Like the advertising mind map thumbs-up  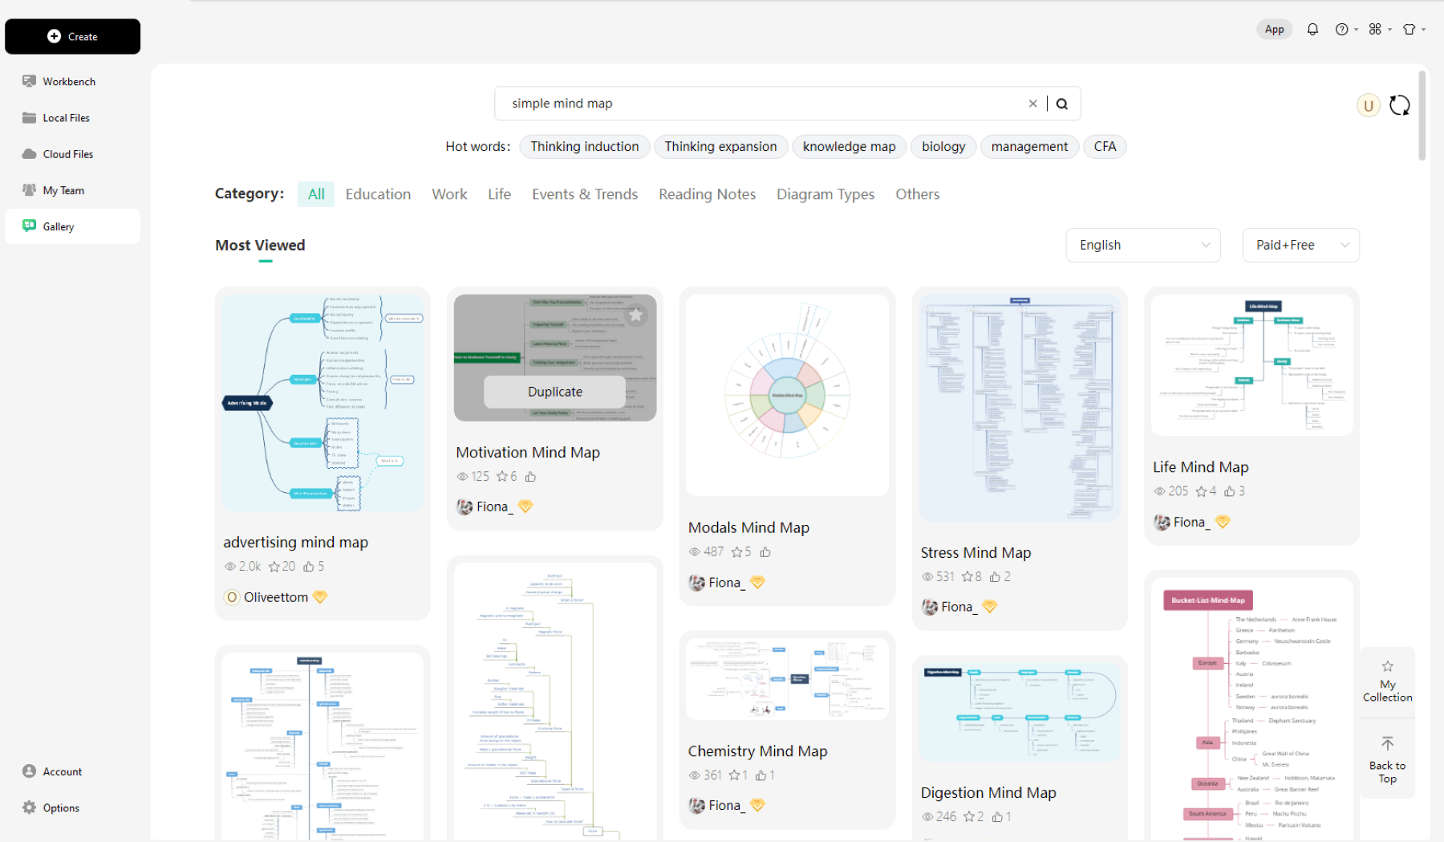point(309,567)
